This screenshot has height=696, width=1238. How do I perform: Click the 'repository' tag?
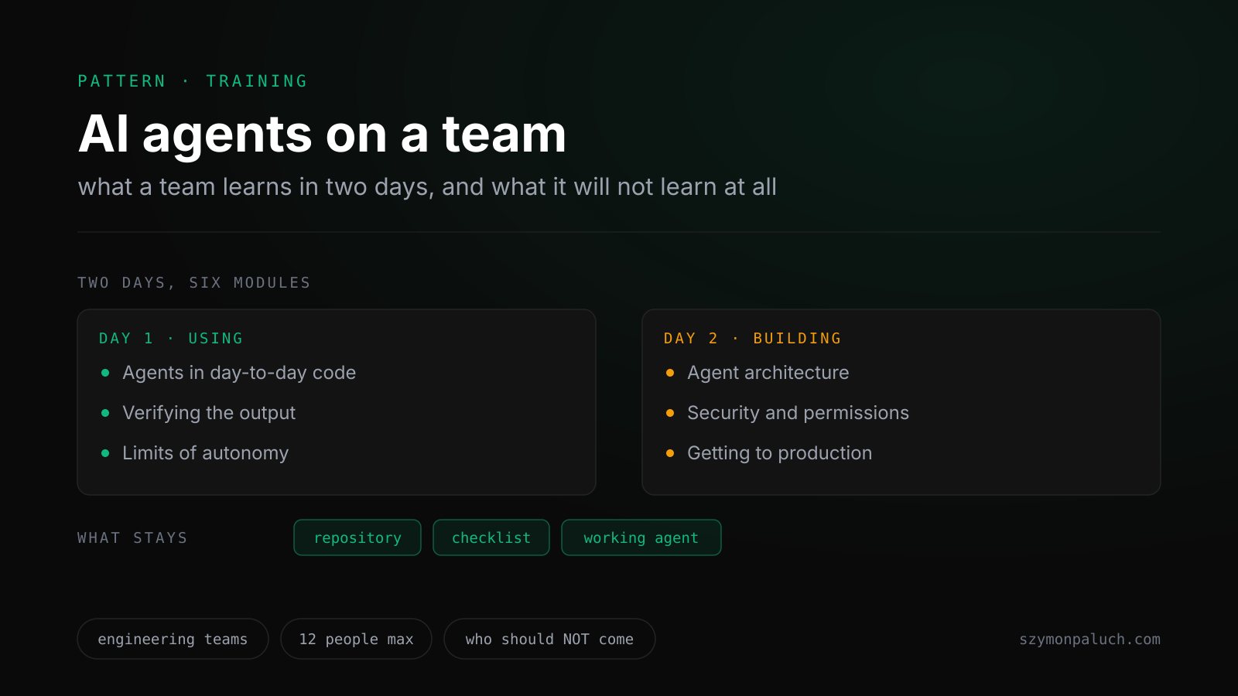tap(357, 537)
